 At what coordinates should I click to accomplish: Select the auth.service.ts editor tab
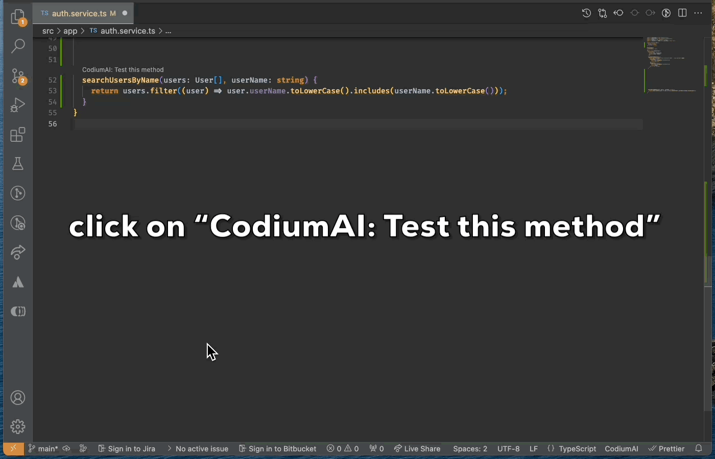(x=79, y=13)
